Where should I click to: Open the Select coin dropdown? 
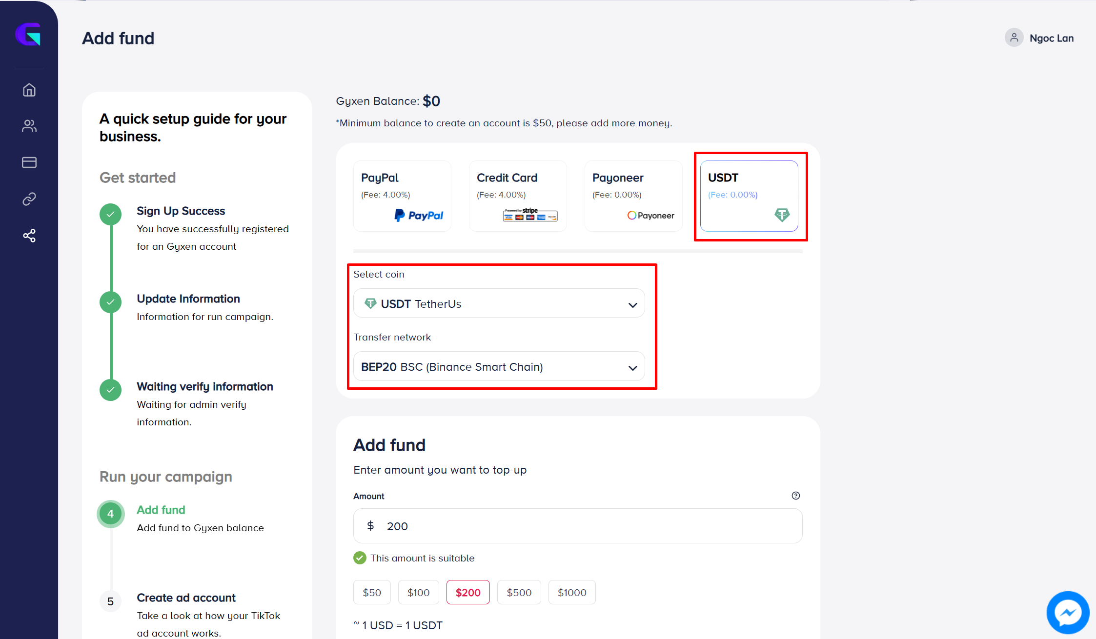[499, 303]
